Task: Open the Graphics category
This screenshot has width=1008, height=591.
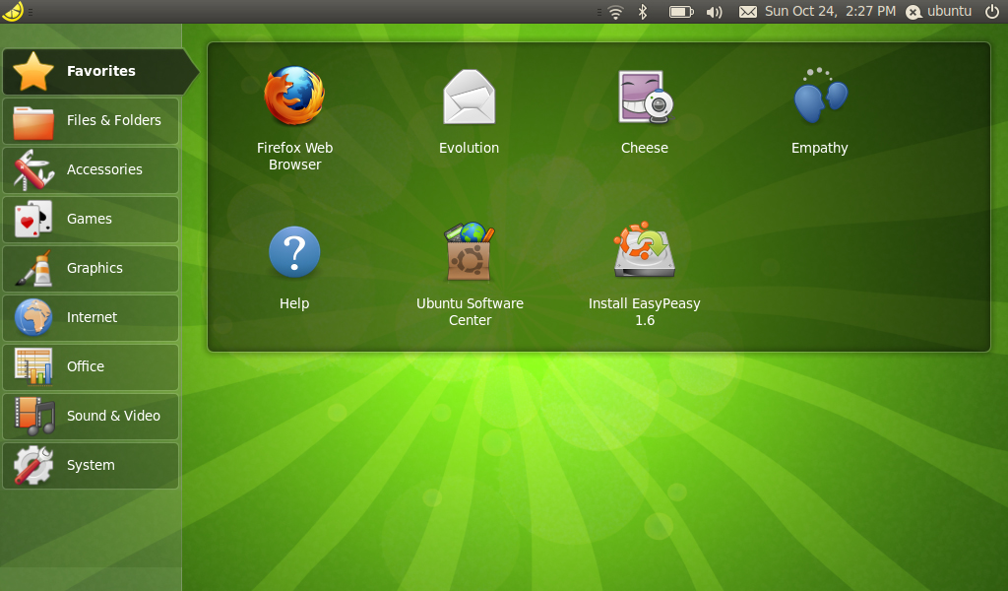Action: pos(91,269)
